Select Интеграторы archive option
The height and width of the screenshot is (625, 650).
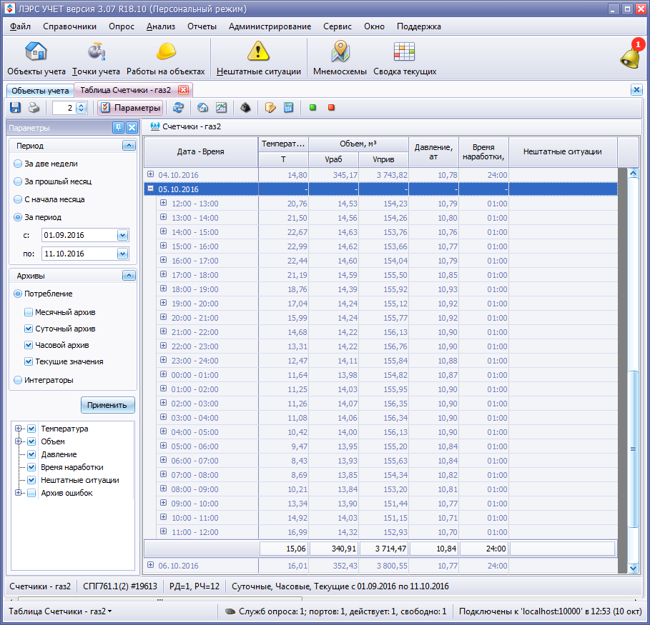coord(18,380)
